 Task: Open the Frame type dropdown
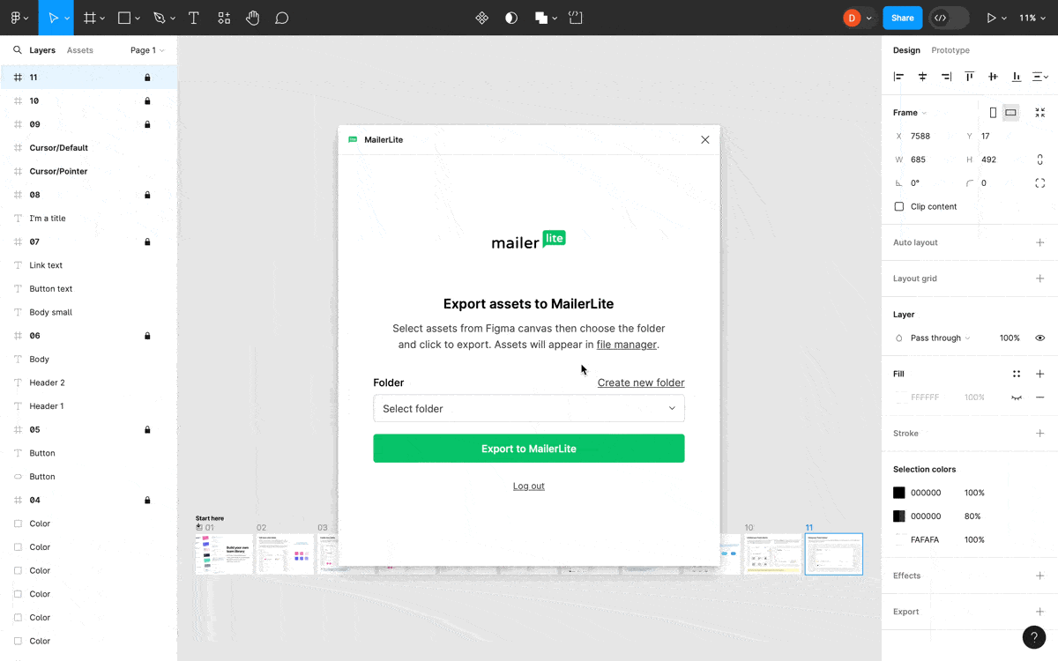click(910, 113)
